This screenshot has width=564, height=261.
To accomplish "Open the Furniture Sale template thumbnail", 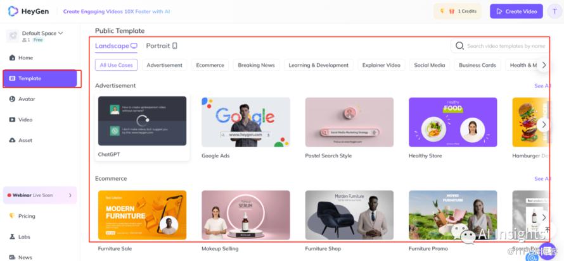I will (142, 215).
